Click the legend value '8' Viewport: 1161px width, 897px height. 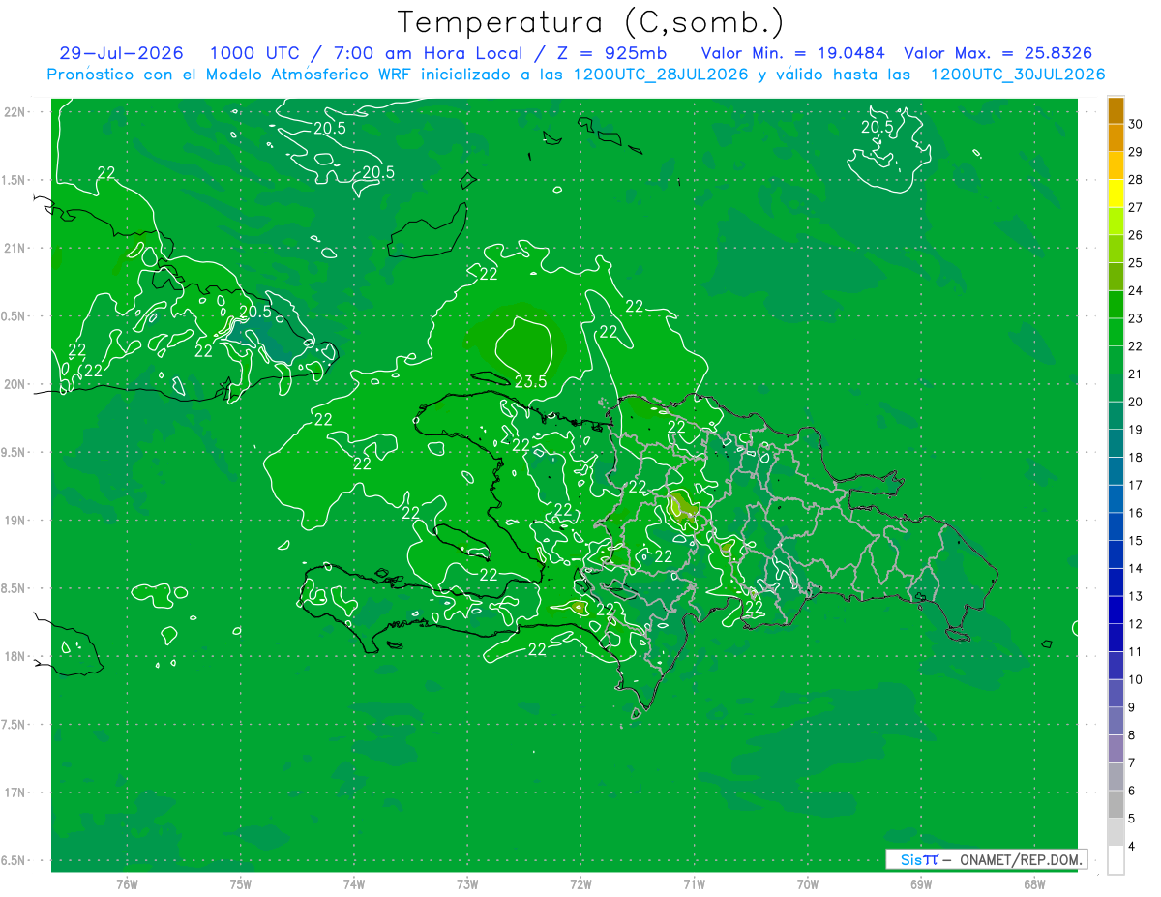point(1133,736)
